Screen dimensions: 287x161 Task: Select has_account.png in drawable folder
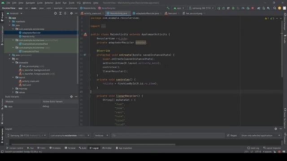[30, 66]
